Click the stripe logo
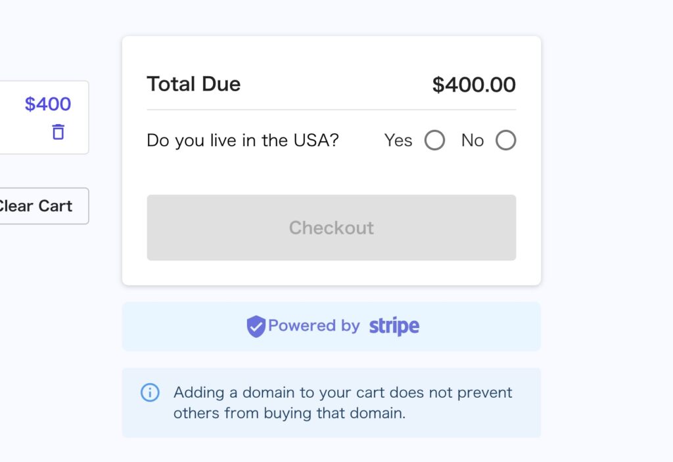Image resolution: width=673 pixels, height=462 pixels. pos(394,326)
